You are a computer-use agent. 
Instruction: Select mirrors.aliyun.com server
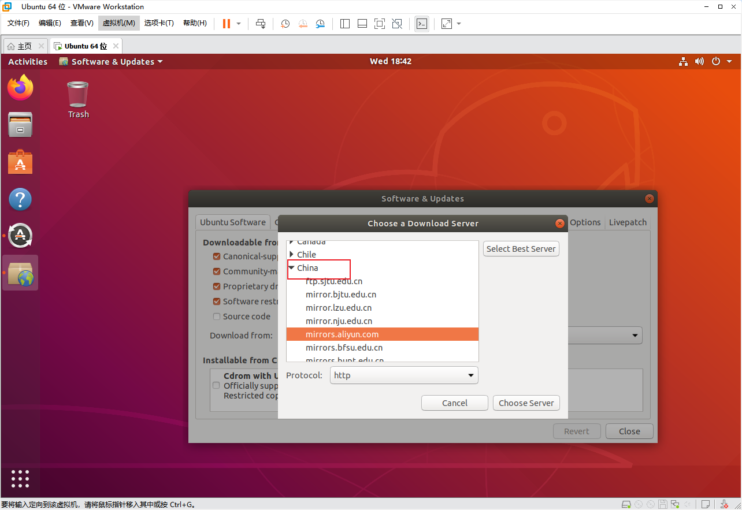pyautogui.click(x=383, y=334)
